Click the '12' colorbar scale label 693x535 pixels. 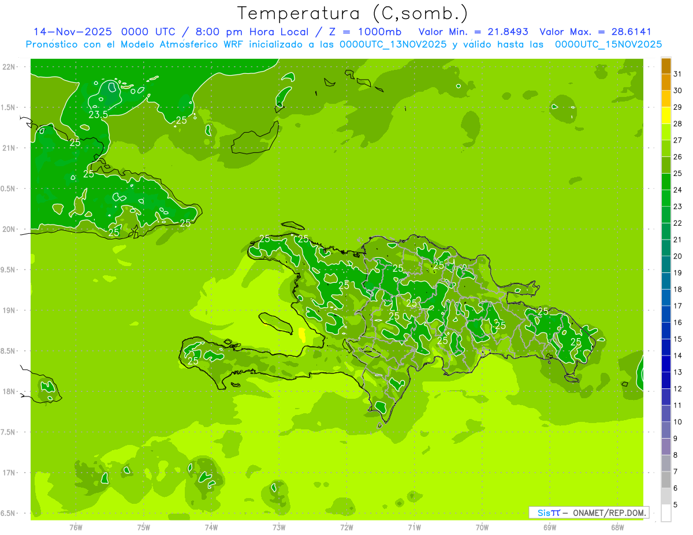[678, 389]
